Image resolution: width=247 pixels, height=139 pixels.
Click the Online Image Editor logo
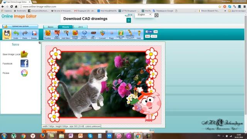point(19,16)
